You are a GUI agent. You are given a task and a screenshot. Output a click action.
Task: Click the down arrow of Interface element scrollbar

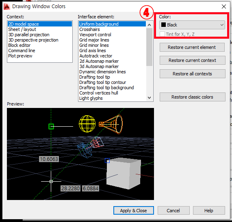tap(149, 98)
